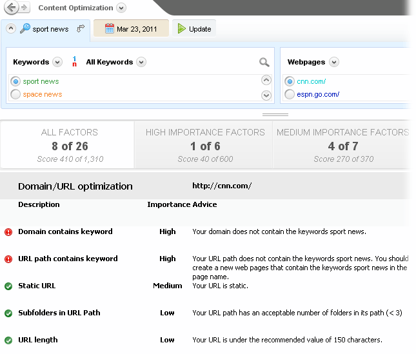The image size is (416, 354).
Task: Click the search magnifier in Keywords panel
Action: tap(264, 63)
